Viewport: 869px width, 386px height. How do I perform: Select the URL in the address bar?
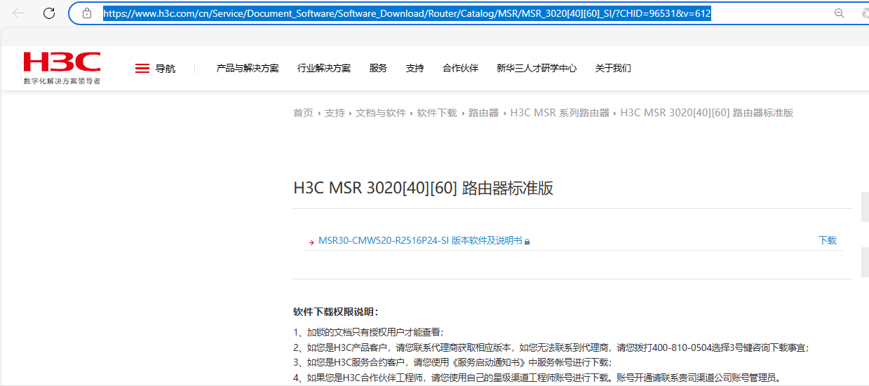click(407, 13)
